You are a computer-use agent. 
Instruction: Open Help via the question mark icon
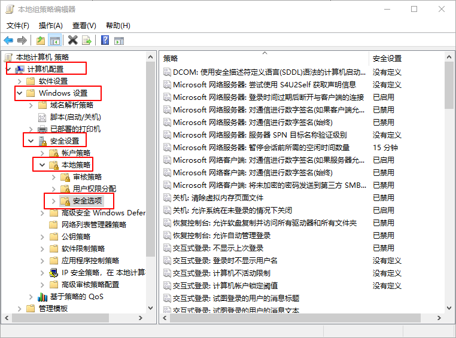tap(105, 40)
